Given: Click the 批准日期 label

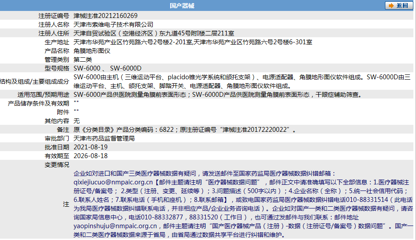Looking at the screenshot, I should [57, 147].
